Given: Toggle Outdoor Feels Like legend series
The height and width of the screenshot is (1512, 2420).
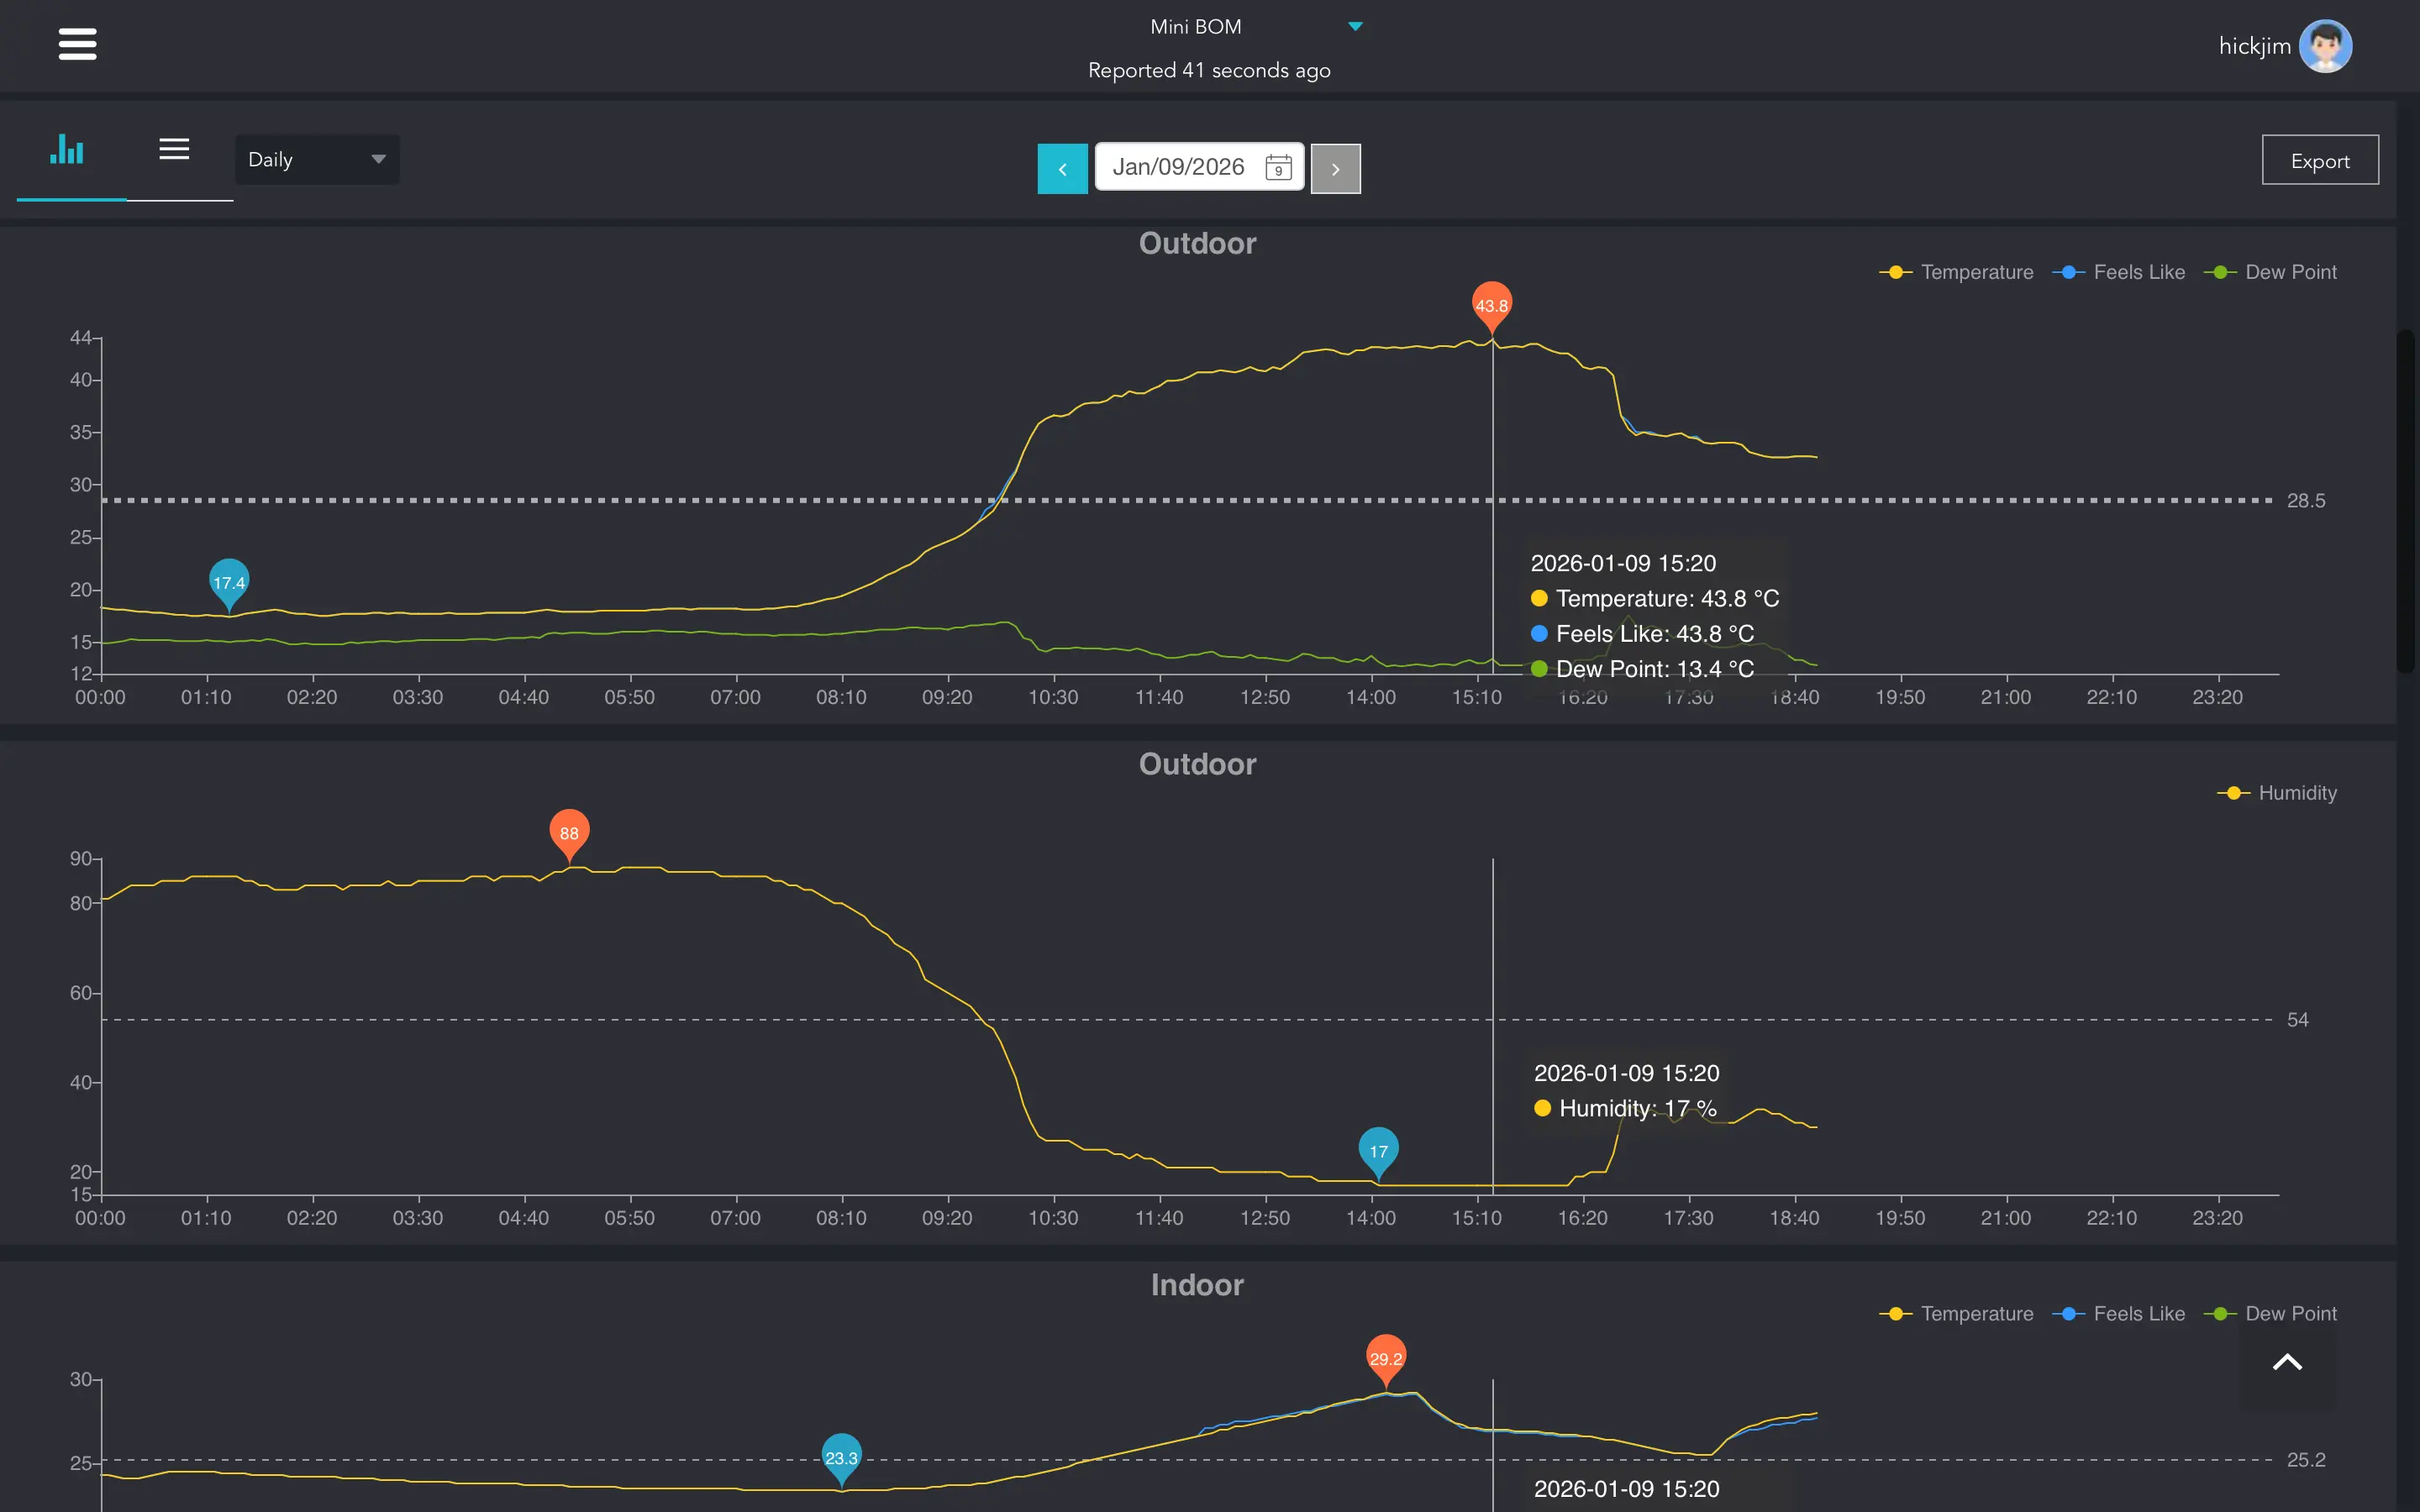Looking at the screenshot, I should pyautogui.click(x=2119, y=272).
